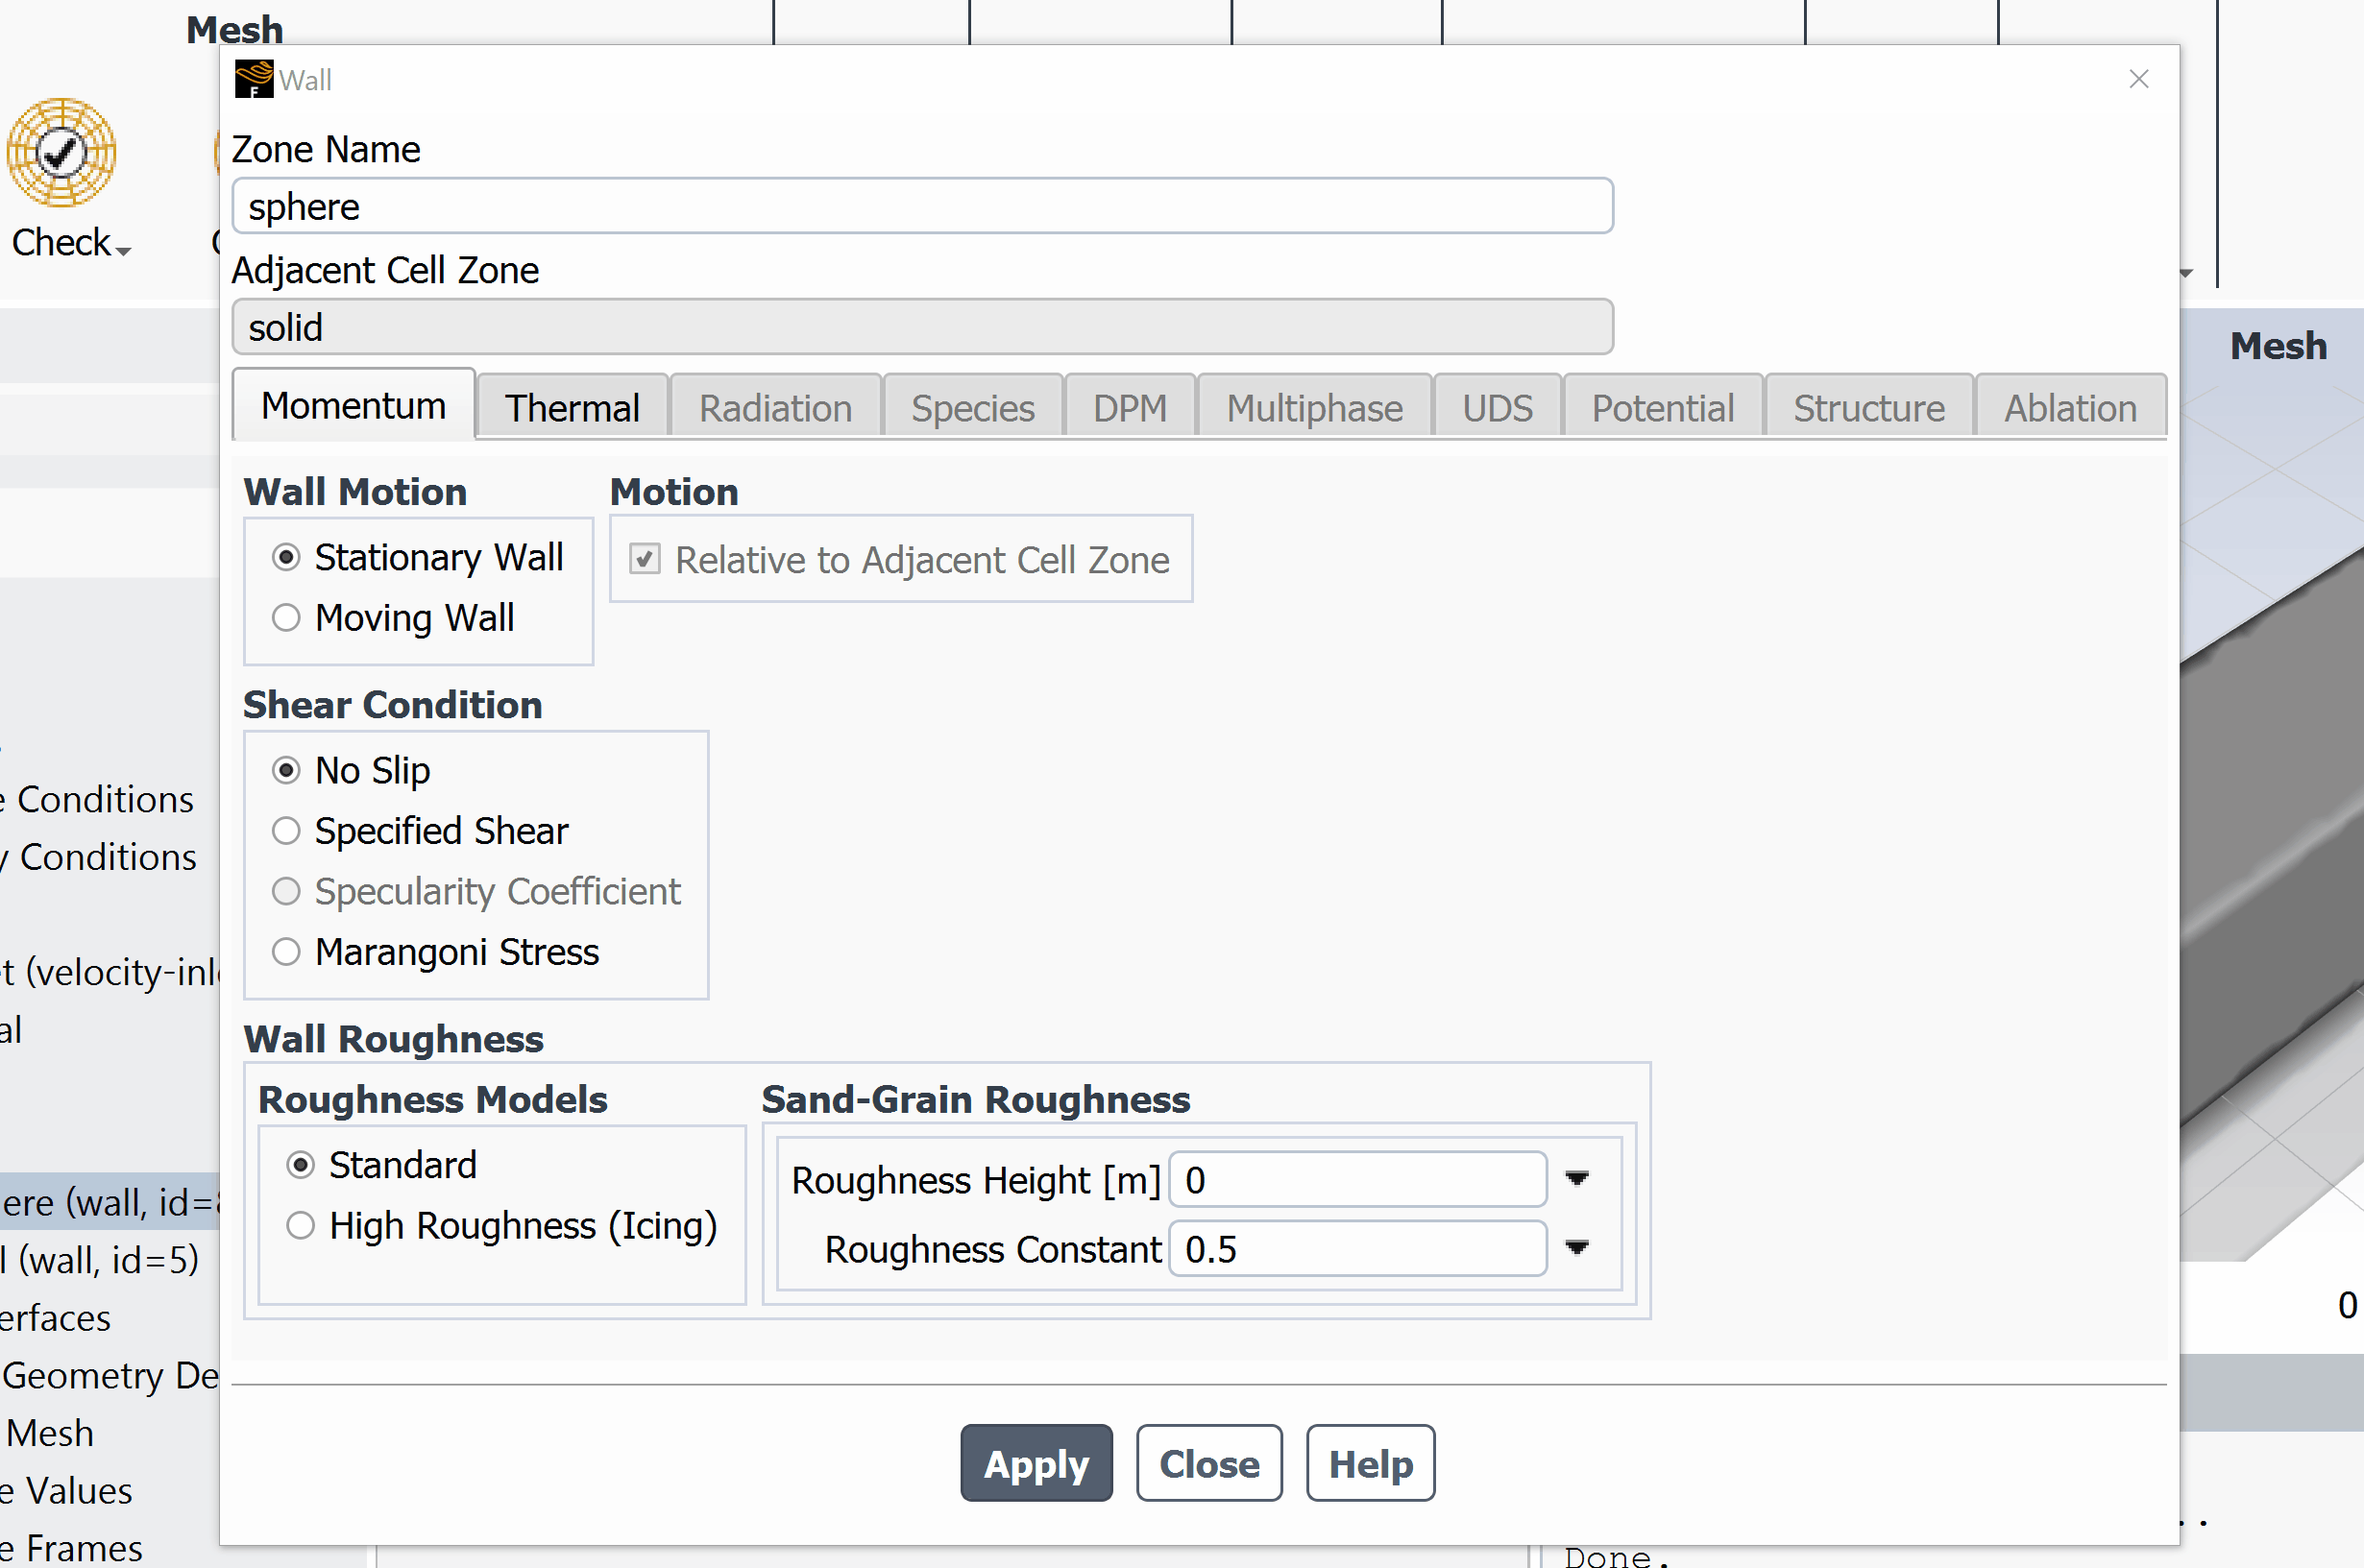Select the Specularity Coefficient option
Image resolution: width=2364 pixels, height=1568 pixels.
pos(286,891)
